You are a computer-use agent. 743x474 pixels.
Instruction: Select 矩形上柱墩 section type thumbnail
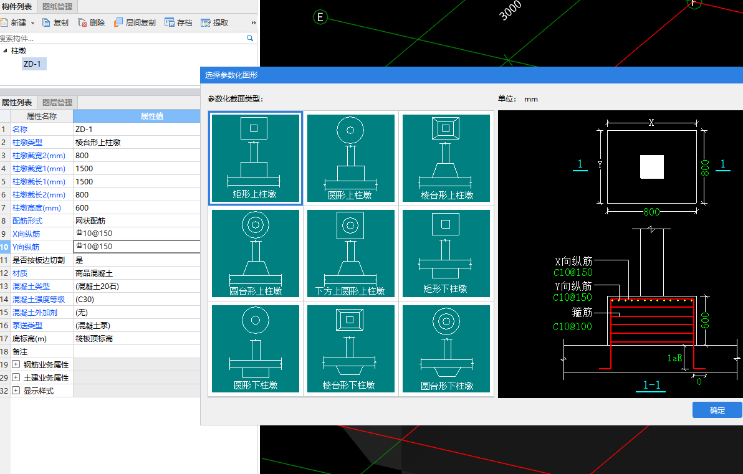coord(256,158)
